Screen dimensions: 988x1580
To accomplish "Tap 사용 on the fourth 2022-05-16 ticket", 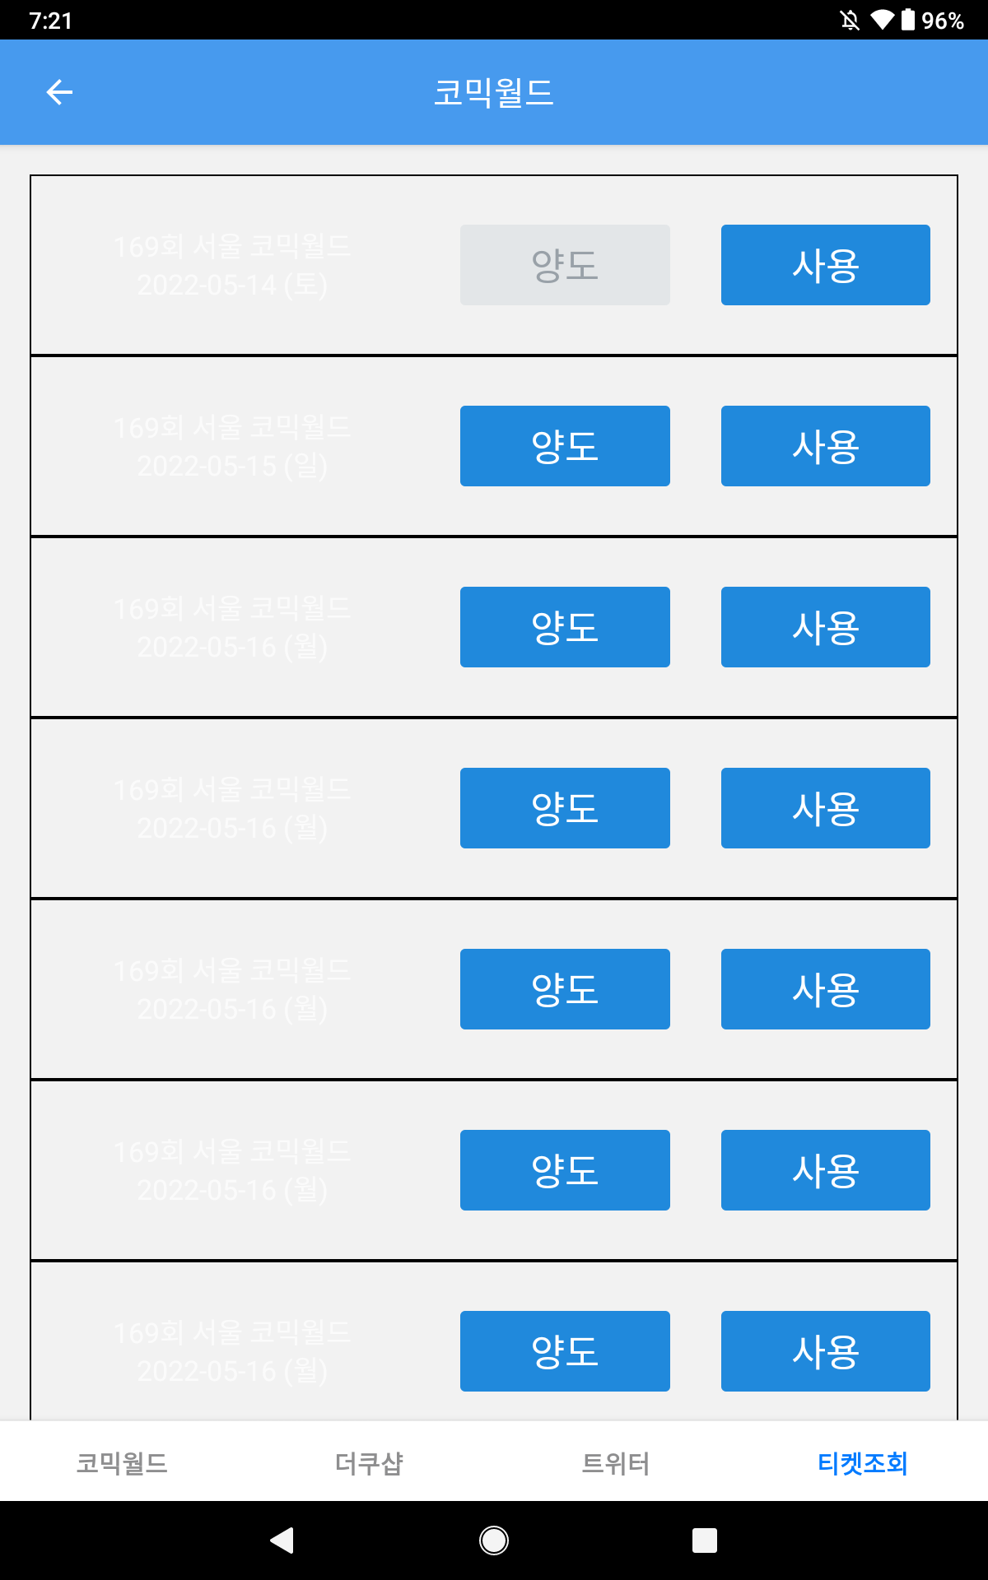I will (825, 1170).
